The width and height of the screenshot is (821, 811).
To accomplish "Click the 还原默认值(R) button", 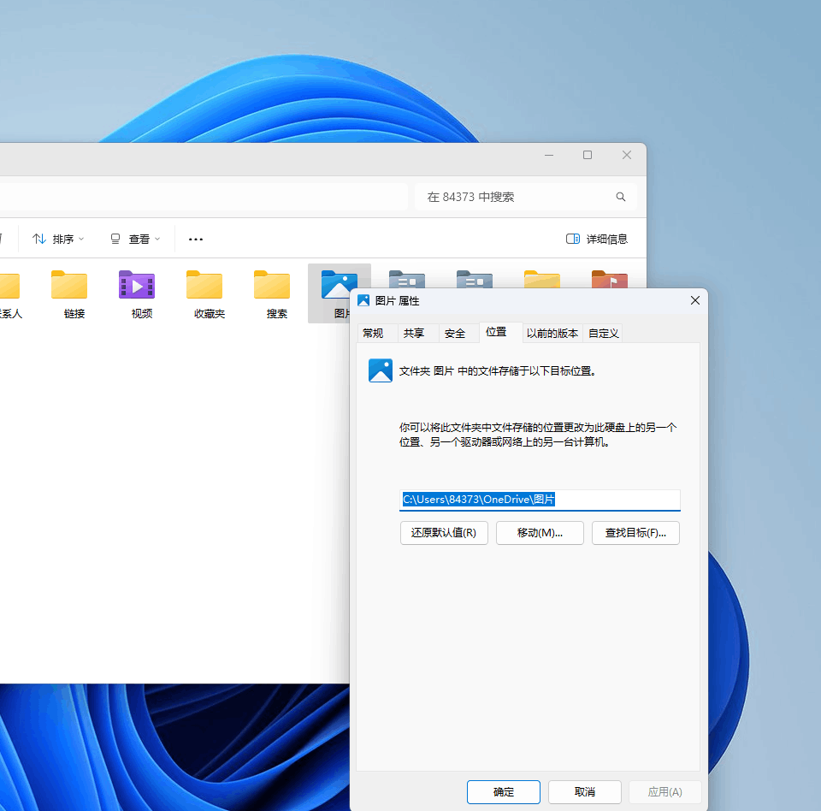I will click(x=444, y=533).
